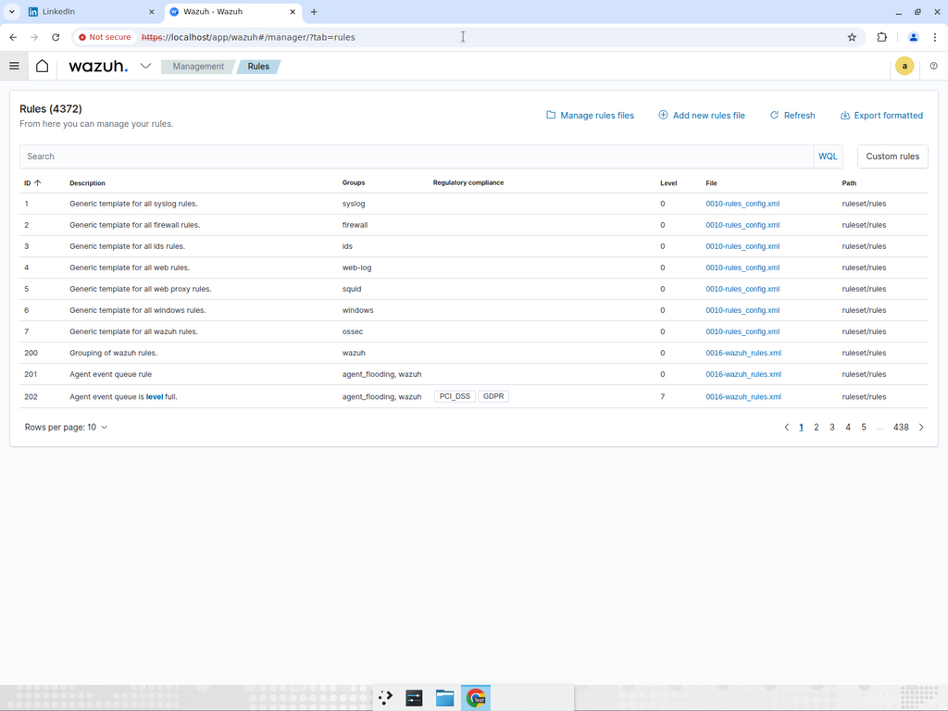Click the 'web-log' group cell
Screen dimensions: 948x711
click(x=356, y=268)
